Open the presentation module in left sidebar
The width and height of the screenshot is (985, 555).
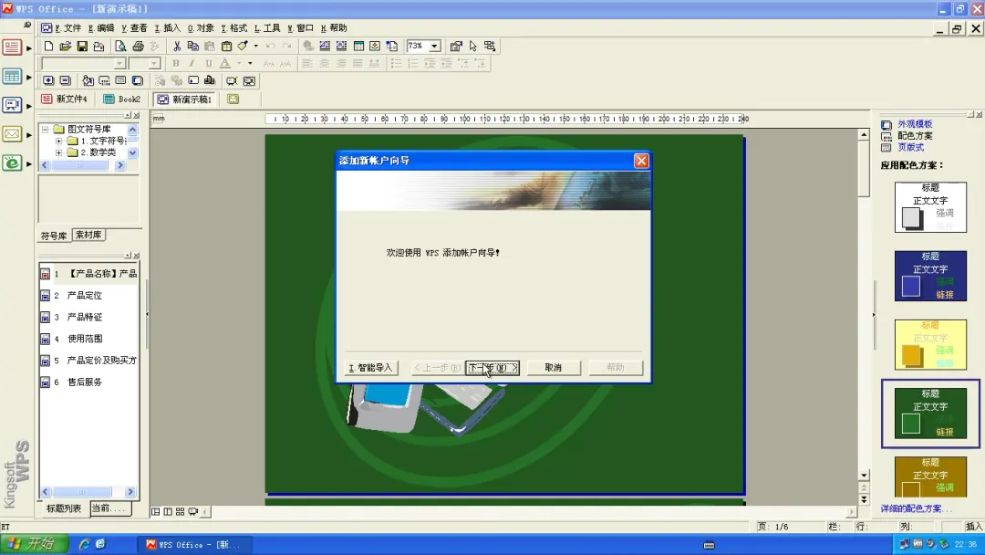[x=12, y=105]
